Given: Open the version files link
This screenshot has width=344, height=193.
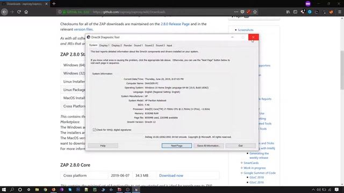Looking at the screenshot, I should (83, 29).
